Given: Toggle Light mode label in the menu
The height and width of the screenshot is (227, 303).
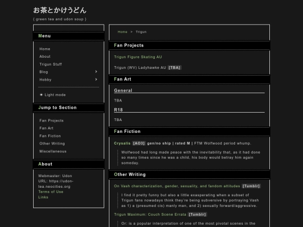Looking at the screenshot, I should (55, 95).
